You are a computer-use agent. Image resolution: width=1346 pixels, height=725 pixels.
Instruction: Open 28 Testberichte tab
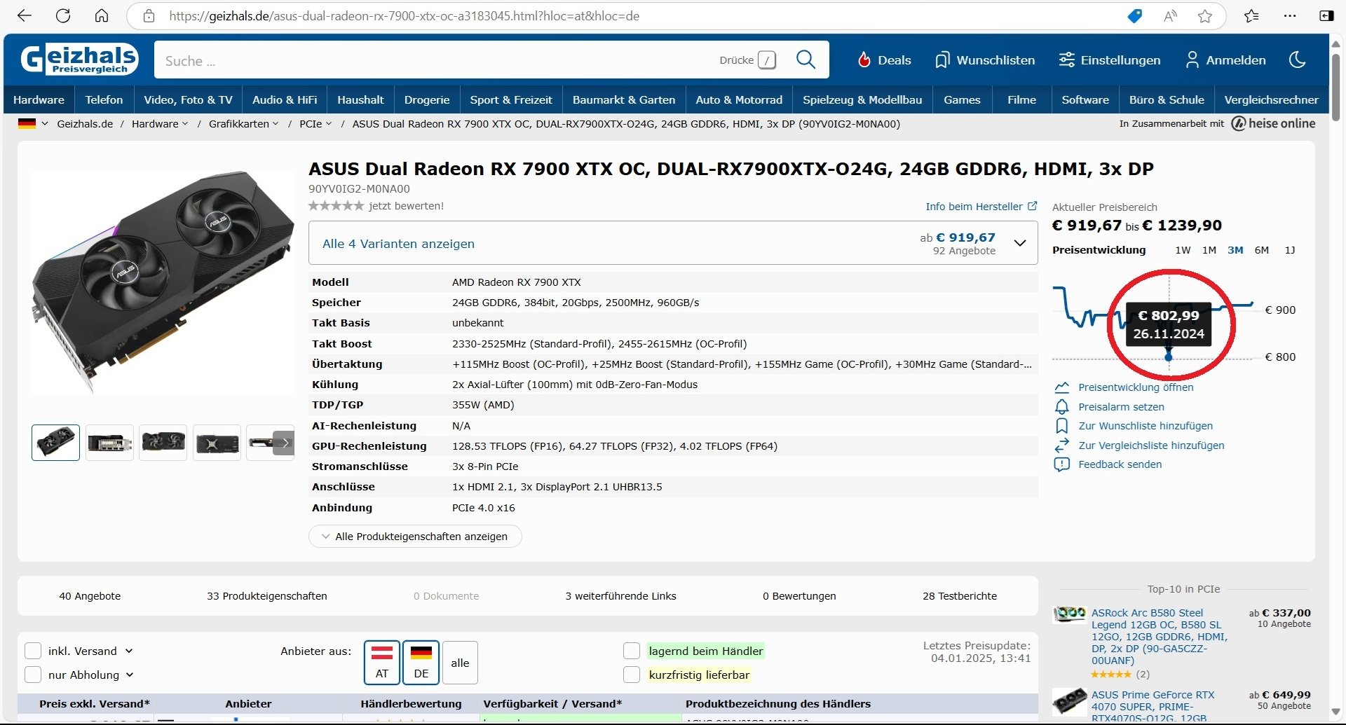click(960, 596)
